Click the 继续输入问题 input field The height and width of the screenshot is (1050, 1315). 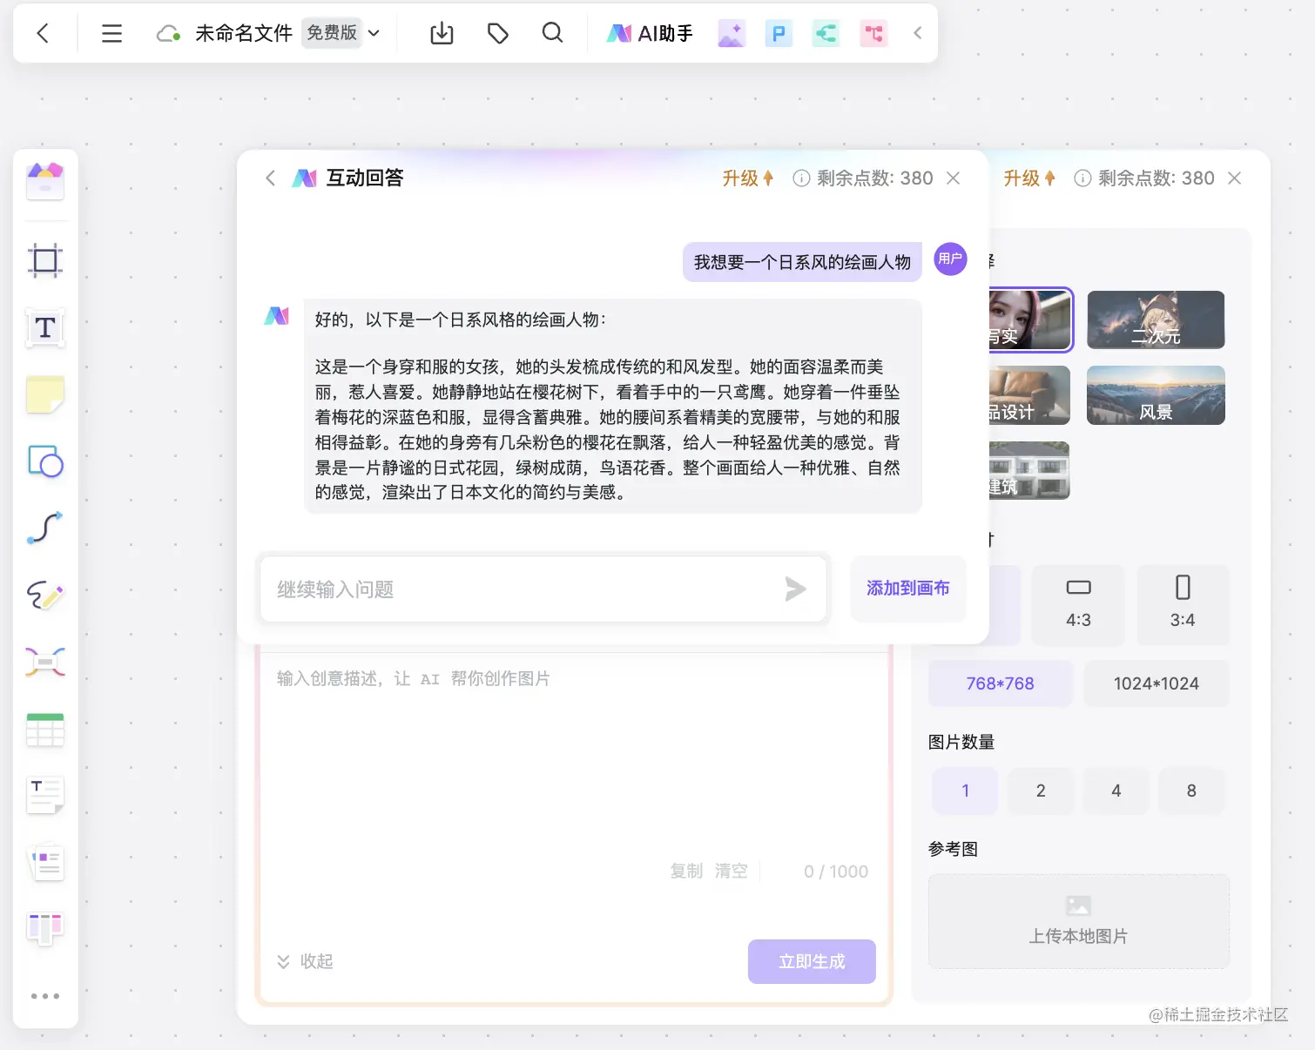click(x=543, y=589)
